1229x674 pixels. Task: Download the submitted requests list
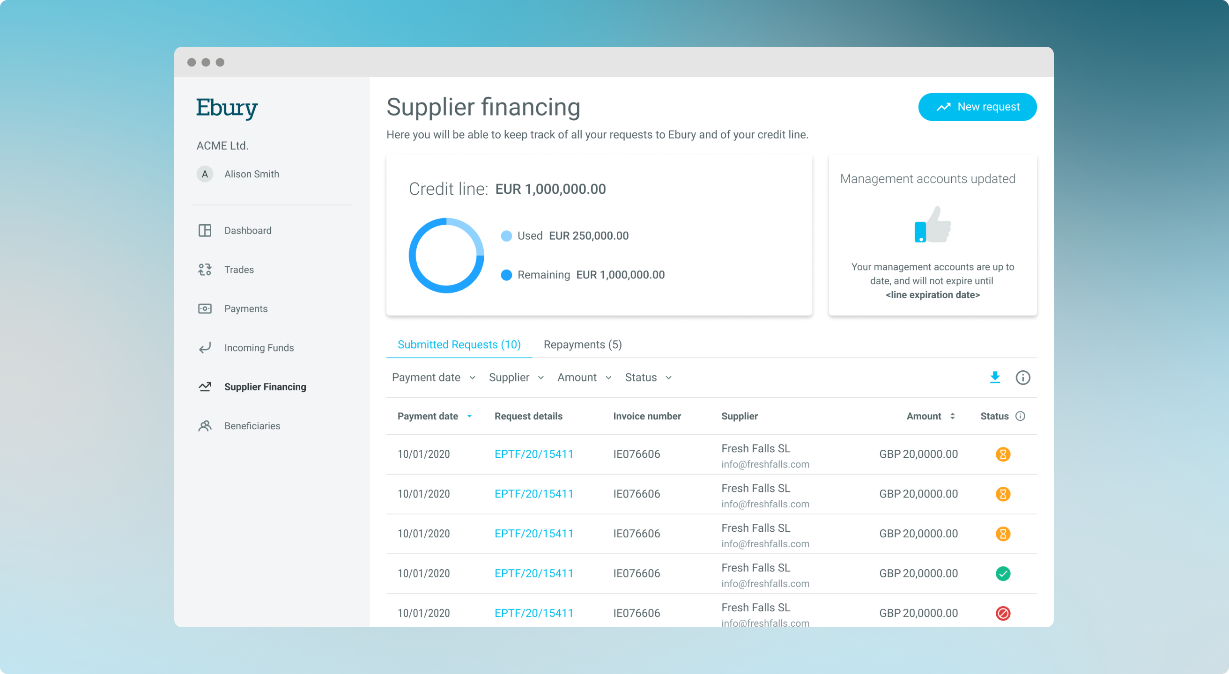995,378
